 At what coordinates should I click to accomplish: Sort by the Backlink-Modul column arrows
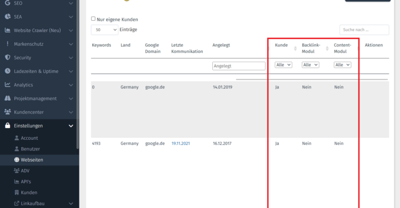(327, 48)
